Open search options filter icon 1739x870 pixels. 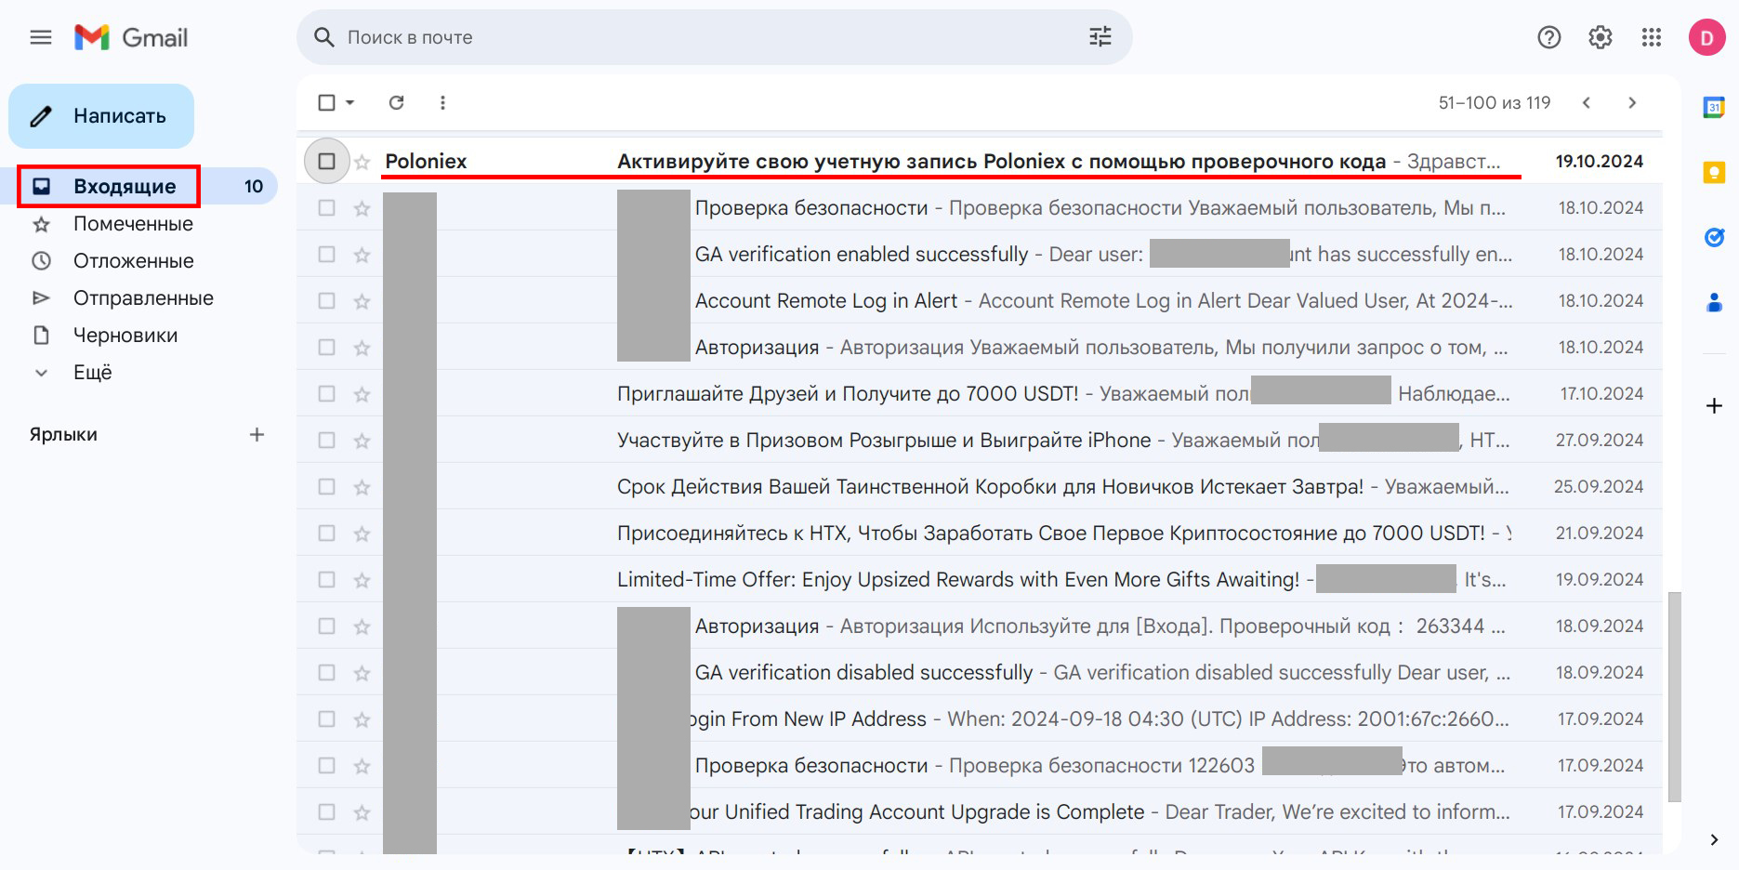click(x=1100, y=37)
